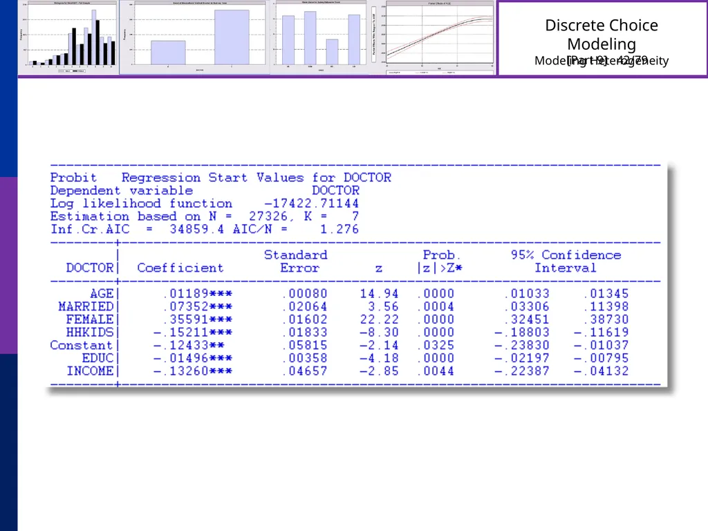Click the EDUC z value -4.18
Viewport: 708px width, 531px height.
coord(380,358)
